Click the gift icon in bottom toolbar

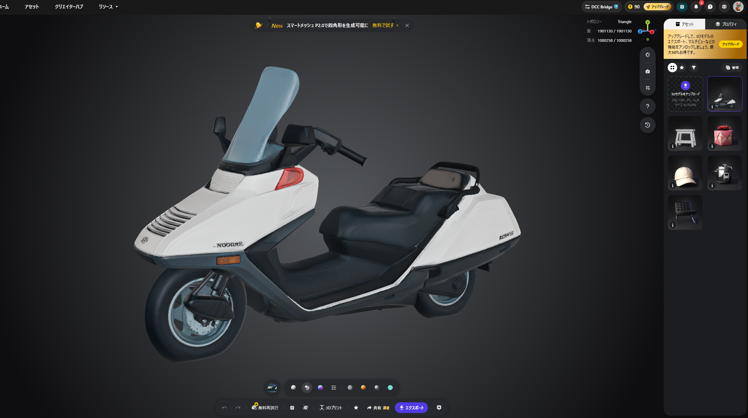(292, 408)
